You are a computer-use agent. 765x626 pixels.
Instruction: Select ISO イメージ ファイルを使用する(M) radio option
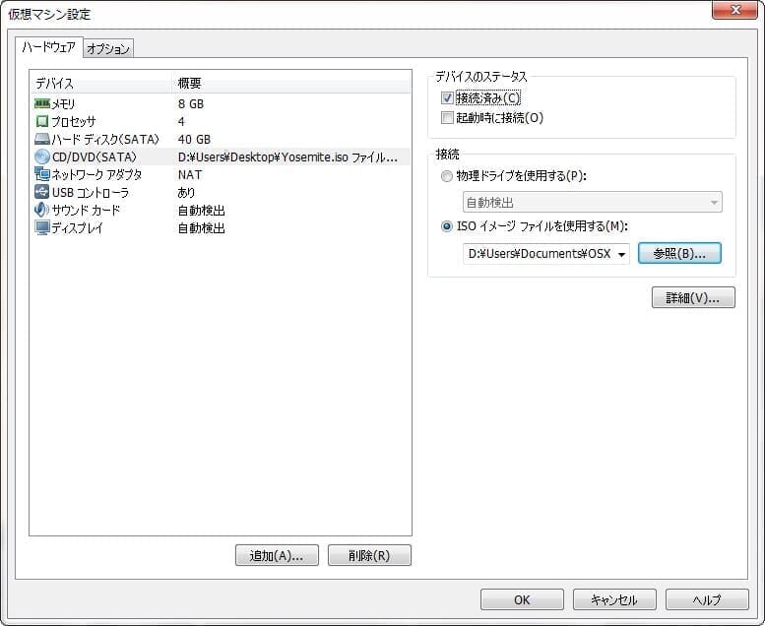click(x=448, y=226)
